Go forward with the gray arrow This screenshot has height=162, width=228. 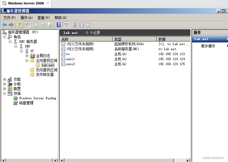pyautogui.click(x=11, y=25)
